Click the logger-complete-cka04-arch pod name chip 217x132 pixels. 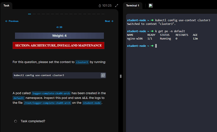point(51,93)
